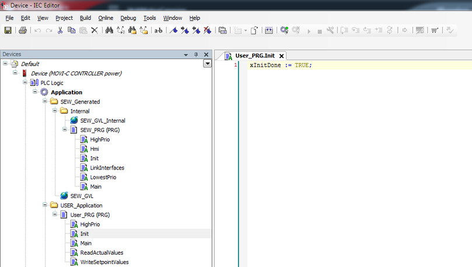Click the Cut scissors icon
The height and width of the screenshot is (267, 472).
(x=60, y=30)
